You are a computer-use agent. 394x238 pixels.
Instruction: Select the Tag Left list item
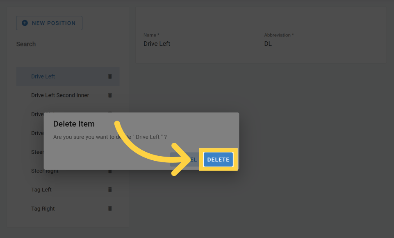(x=41, y=190)
